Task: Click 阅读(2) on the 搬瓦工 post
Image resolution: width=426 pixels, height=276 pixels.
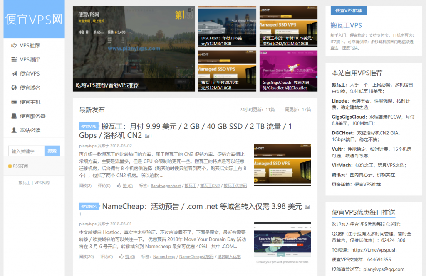Action: point(85,186)
